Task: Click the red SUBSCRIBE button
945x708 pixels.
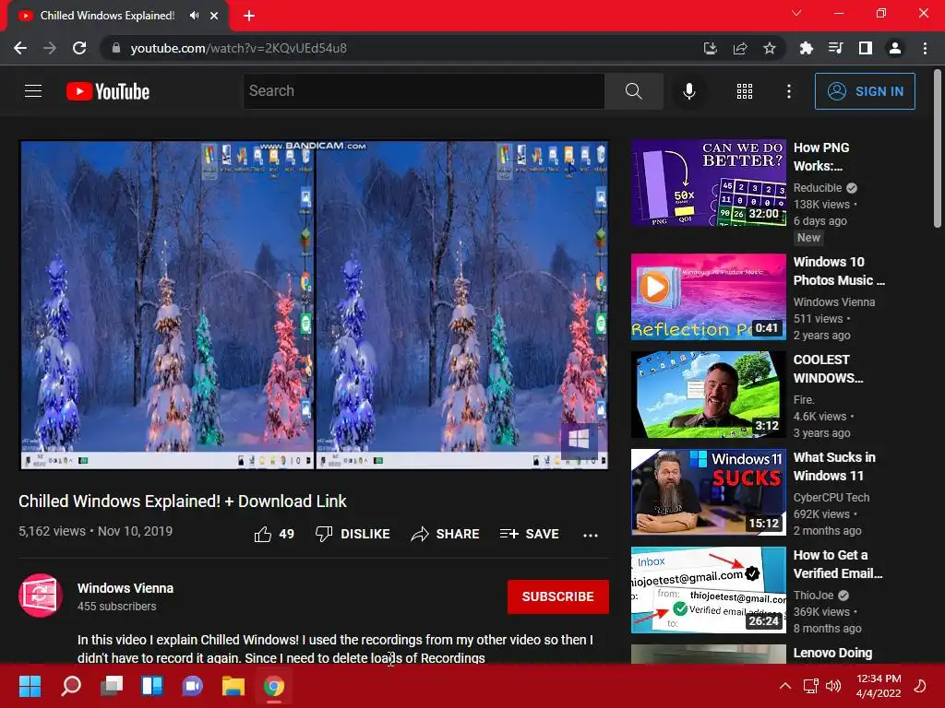Action: point(558,596)
